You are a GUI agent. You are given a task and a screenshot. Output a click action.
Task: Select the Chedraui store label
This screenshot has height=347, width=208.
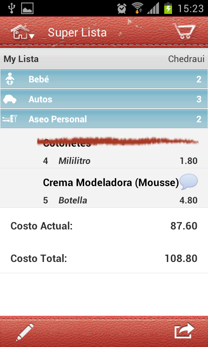tap(186, 59)
